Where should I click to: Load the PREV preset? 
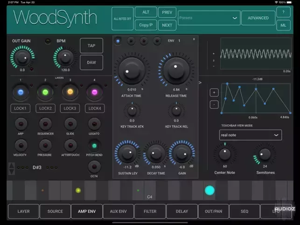tap(167, 12)
